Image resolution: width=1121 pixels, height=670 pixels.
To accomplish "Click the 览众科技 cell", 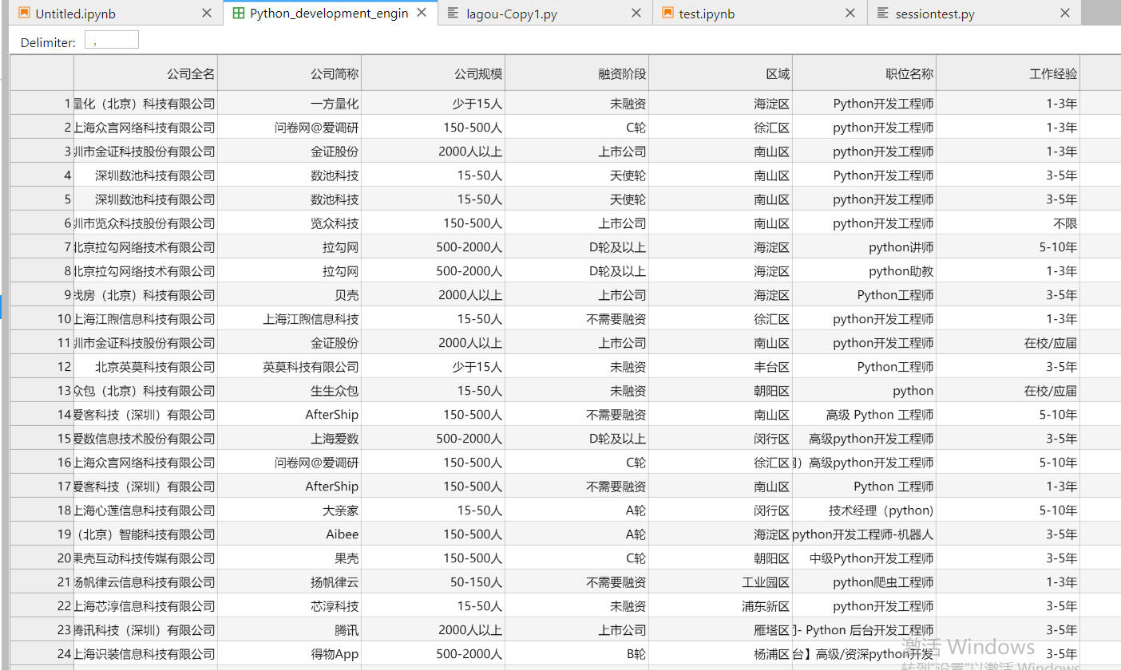I will click(x=289, y=223).
